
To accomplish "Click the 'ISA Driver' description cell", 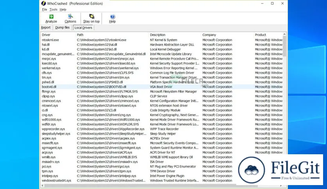I will [157, 162].
